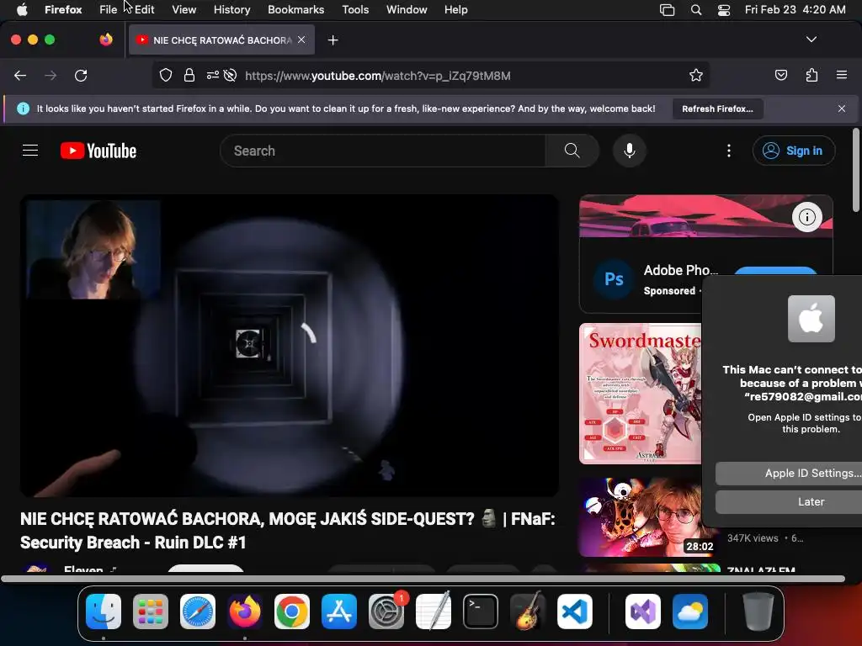
Task: Open Visual Studio from the Dock
Action: [643, 612]
